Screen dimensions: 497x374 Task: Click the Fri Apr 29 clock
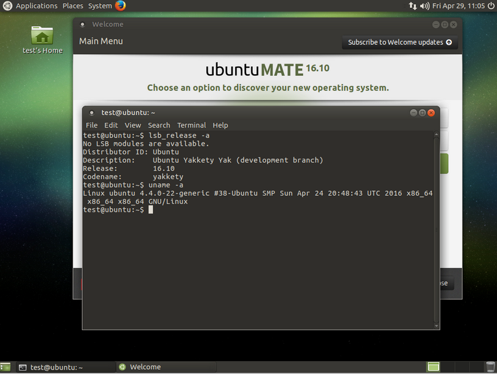pos(459,5)
